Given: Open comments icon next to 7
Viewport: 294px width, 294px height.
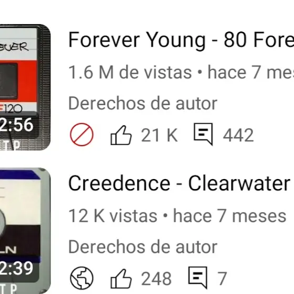Looking at the screenshot, I should tap(198, 278).
